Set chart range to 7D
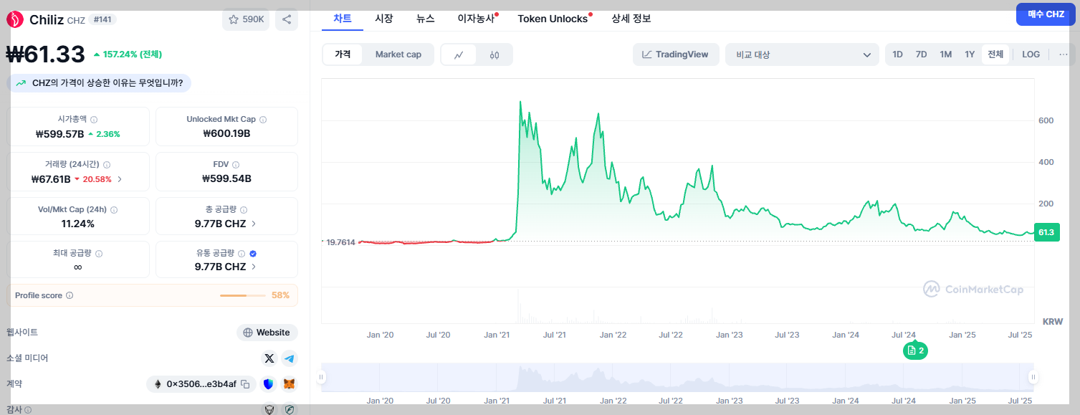Image resolution: width=1080 pixels, height=415 pixels. (922, 54)
